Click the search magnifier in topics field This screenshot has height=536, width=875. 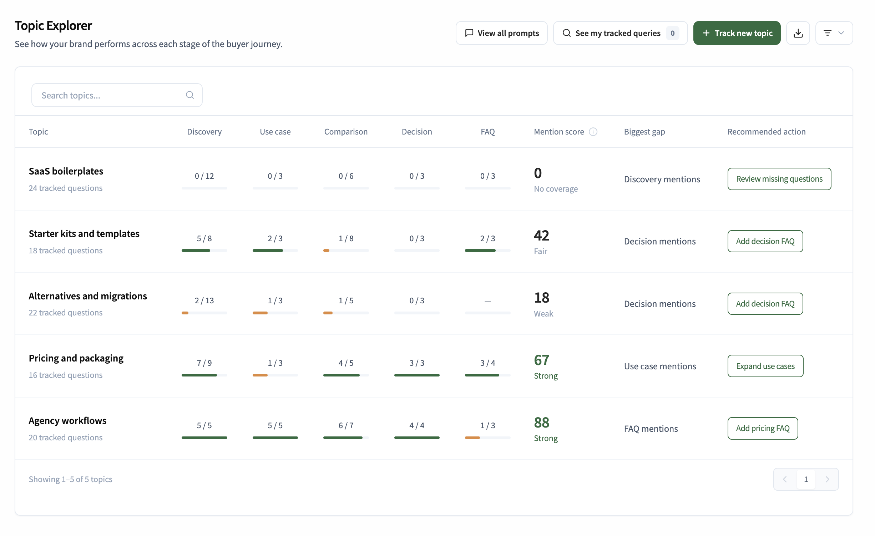pos(190,95)
